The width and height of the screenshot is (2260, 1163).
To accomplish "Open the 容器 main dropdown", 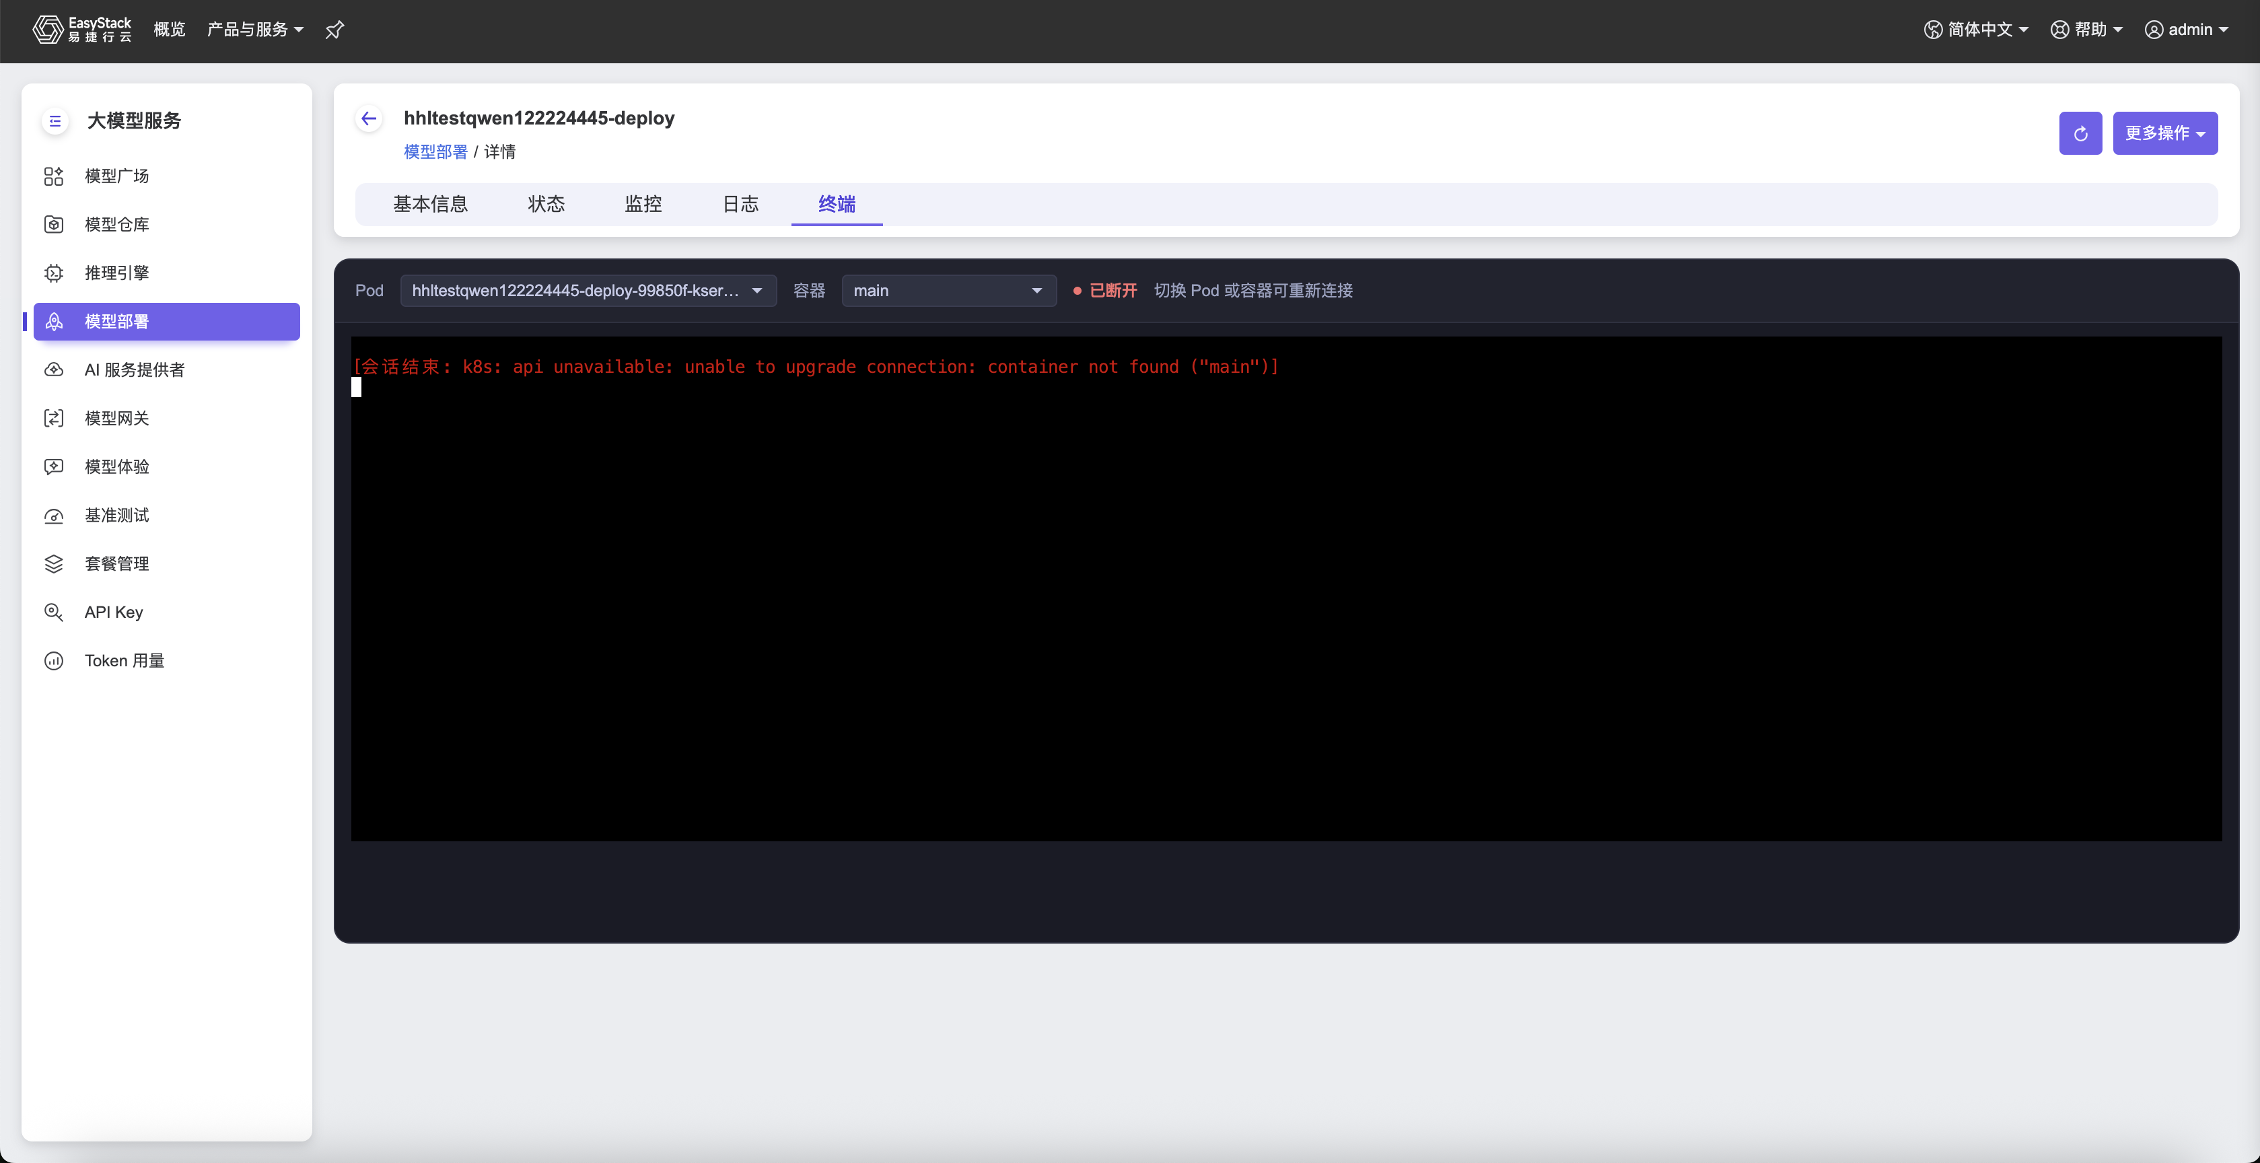I will [x=948, y=290].
